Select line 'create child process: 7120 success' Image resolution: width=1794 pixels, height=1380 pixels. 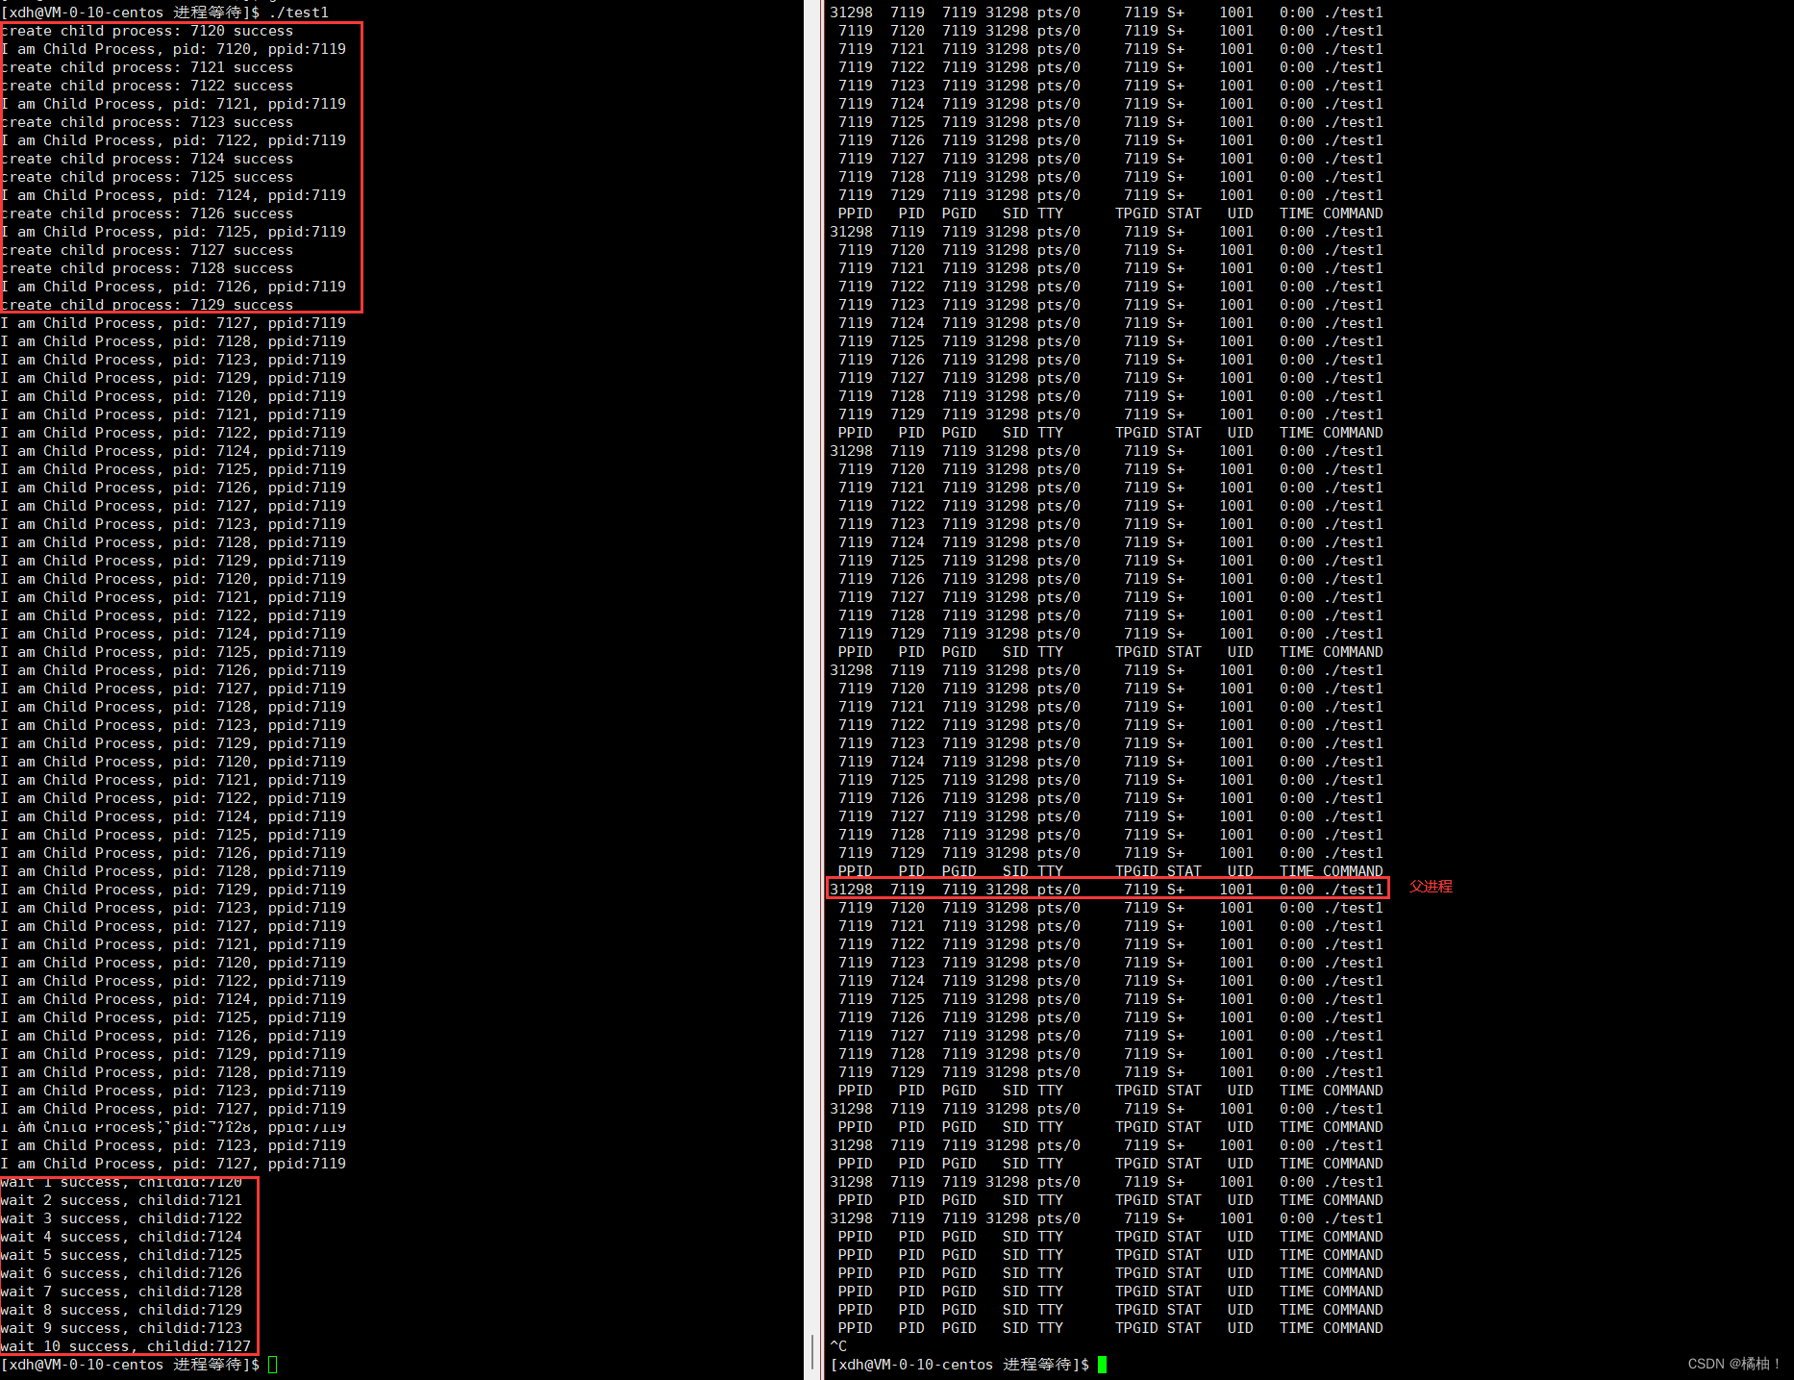coord(147,31)
